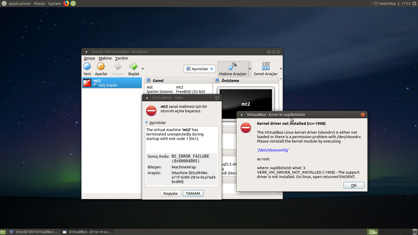Select the Makine Araçları tool button
This screenshot has width=418, height=235.
(x=233, y=69)
